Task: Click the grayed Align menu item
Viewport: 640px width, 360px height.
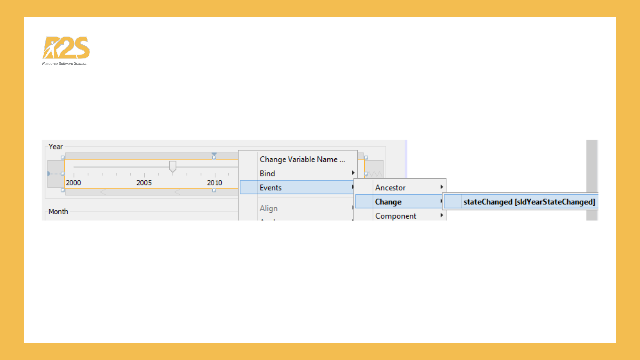Action: [269, 208]
